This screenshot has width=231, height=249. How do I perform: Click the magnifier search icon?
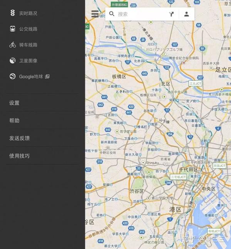pyautogui.click(x=112, y=14)
